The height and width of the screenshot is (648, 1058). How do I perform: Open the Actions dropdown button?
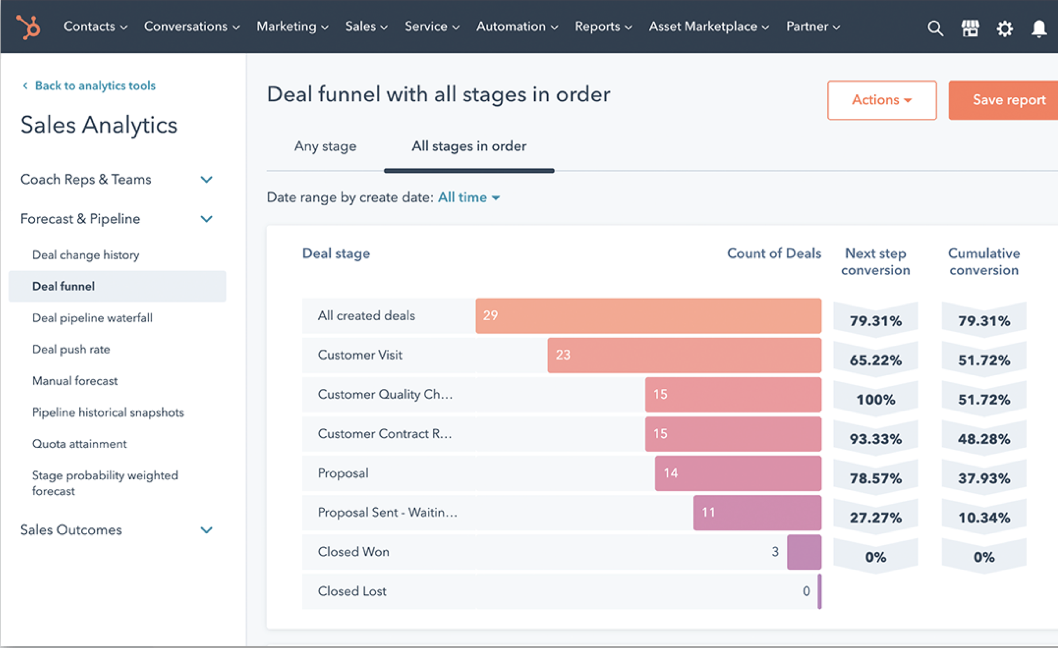pos(881,100)
